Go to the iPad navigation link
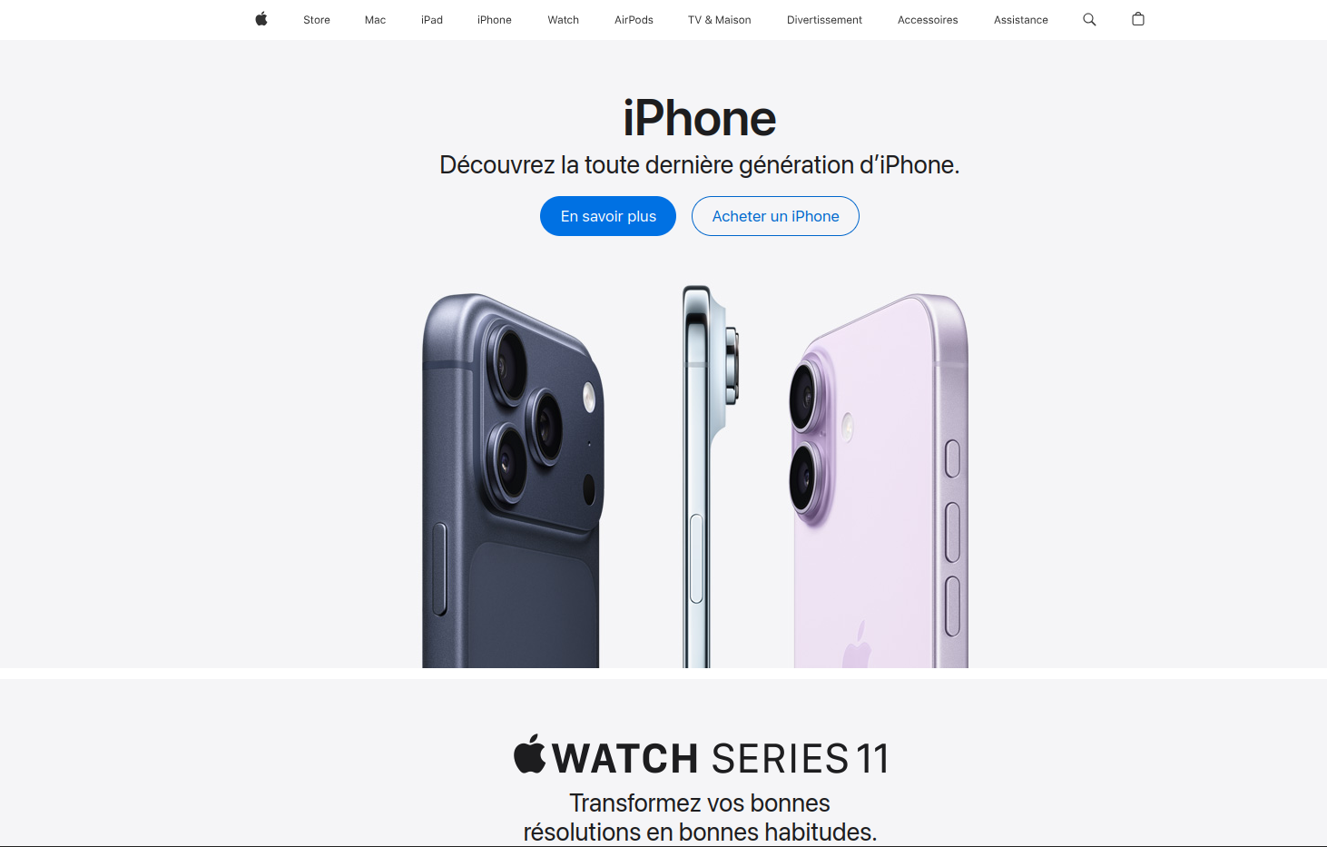The height and width of the screenshot is (847, 1327). click(432, 20)
